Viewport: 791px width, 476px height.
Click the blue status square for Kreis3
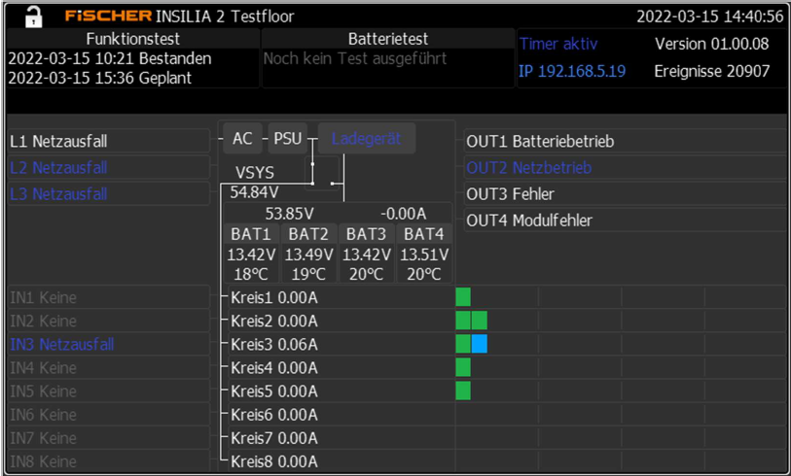[479, 344]
